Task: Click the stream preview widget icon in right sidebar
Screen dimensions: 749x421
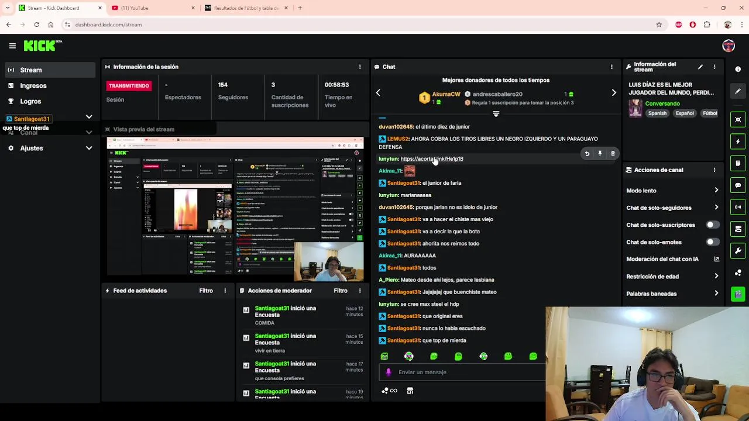Action: click(738, 119)
